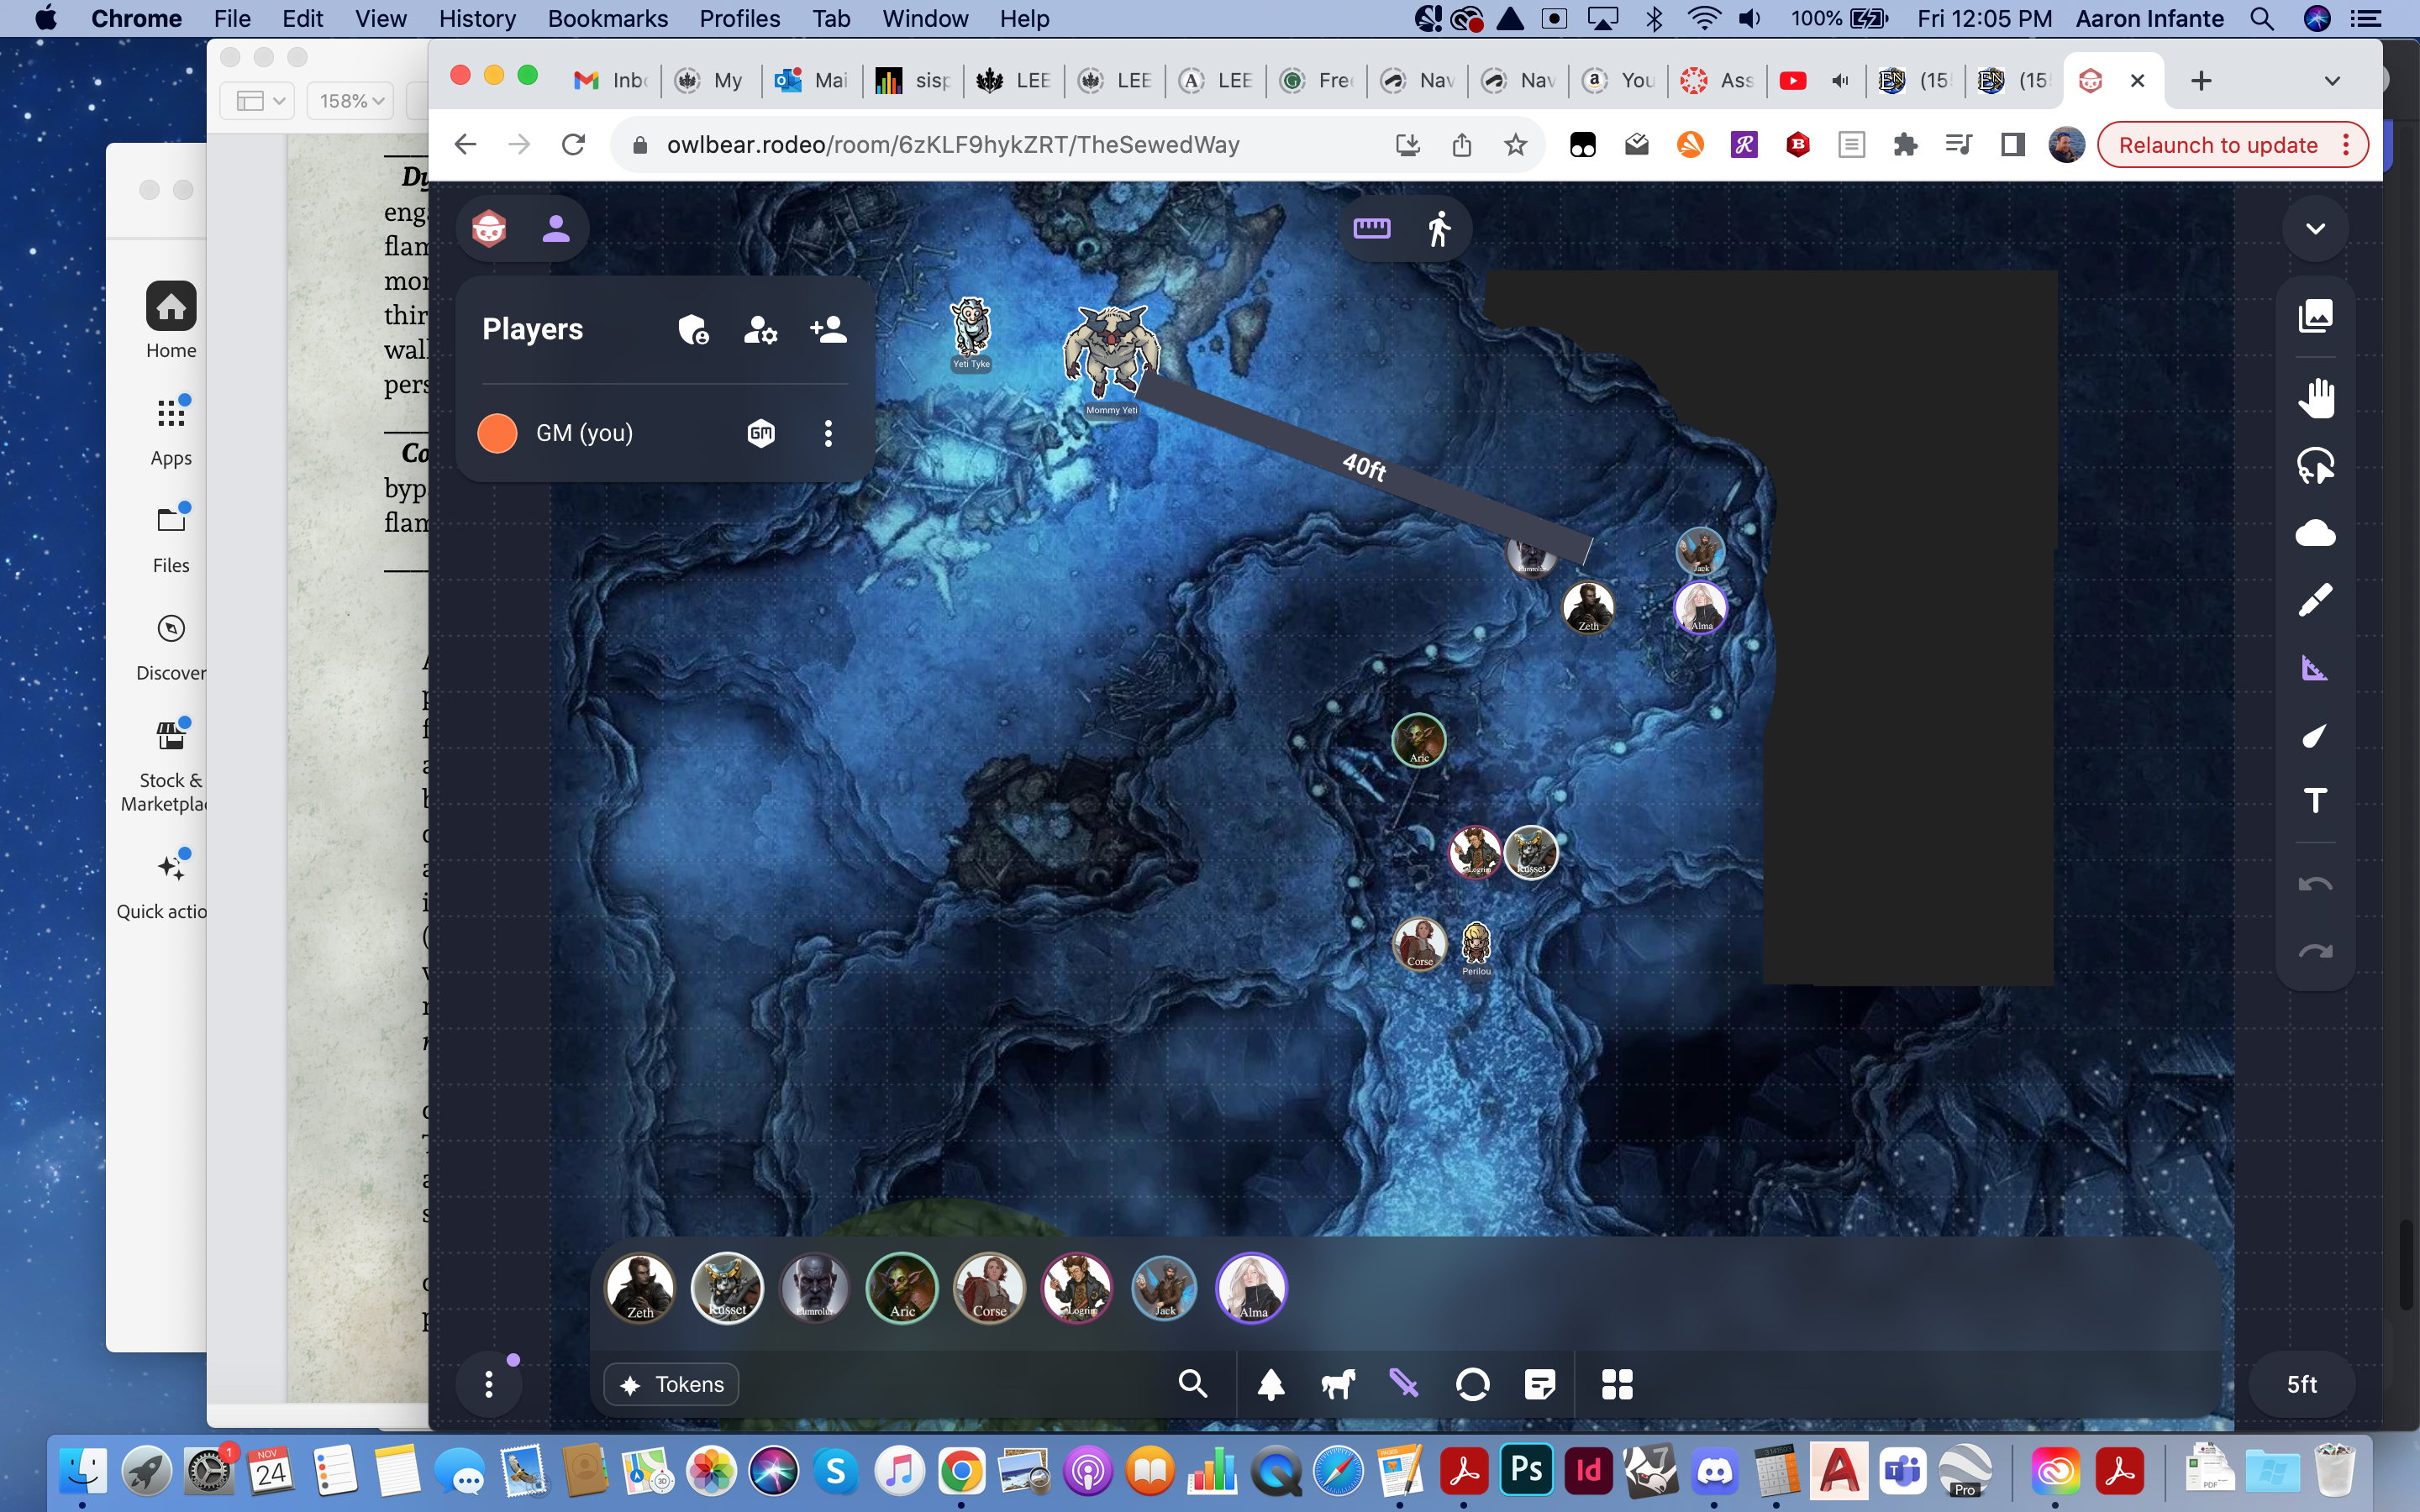The height and width of the screenshot is (1512, 2420).
Task: Toggle the Chrome side panel icon
Action: click(x=2012, y=145)
